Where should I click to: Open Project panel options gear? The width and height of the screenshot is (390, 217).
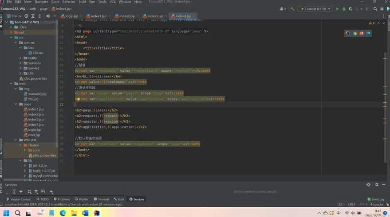click(x=48, y=16)
